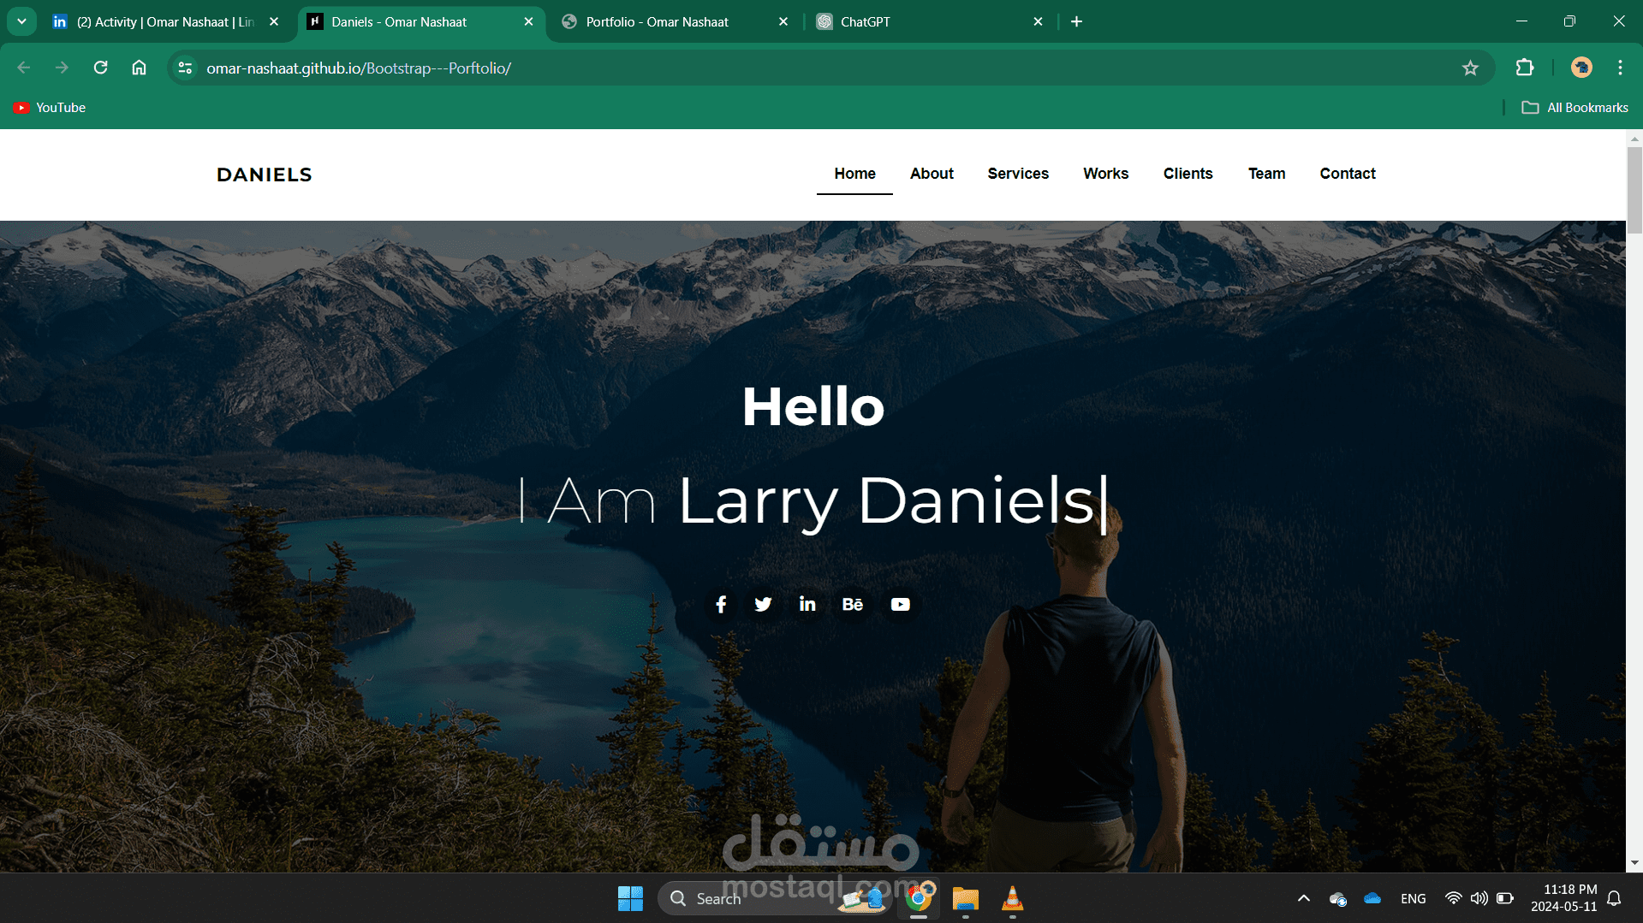Open the YouTube social icon on page

click(900, 605)
